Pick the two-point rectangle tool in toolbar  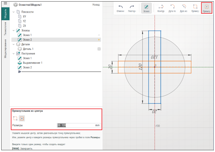195,7
